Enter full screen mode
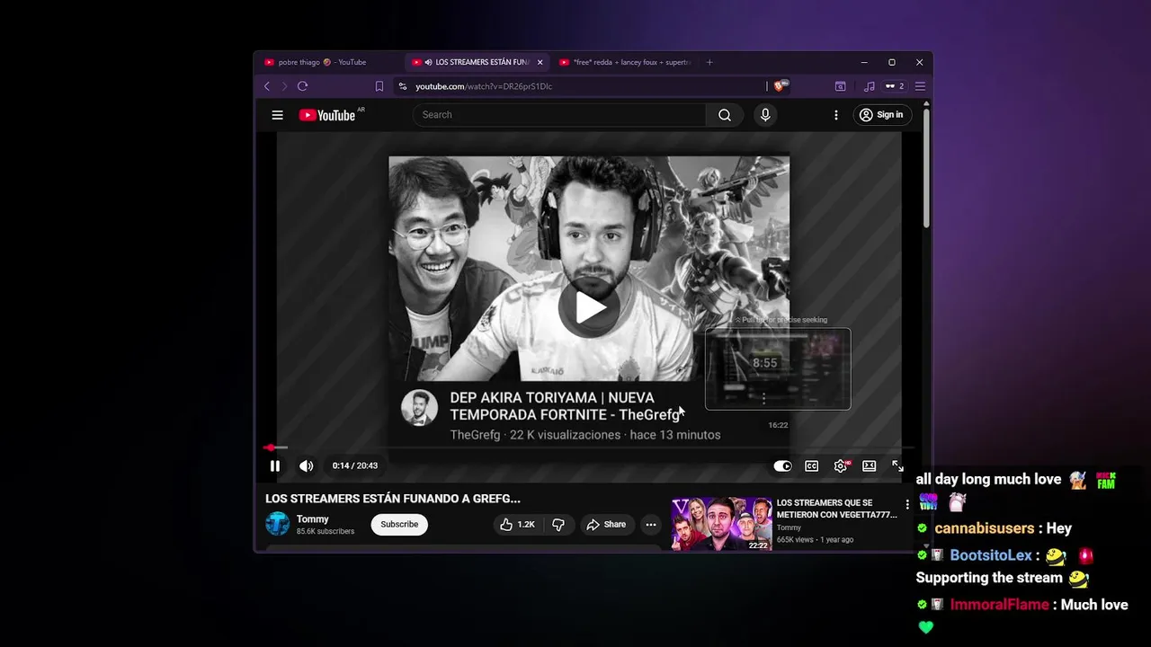The image size is (1151, 647). pos(897,465)
